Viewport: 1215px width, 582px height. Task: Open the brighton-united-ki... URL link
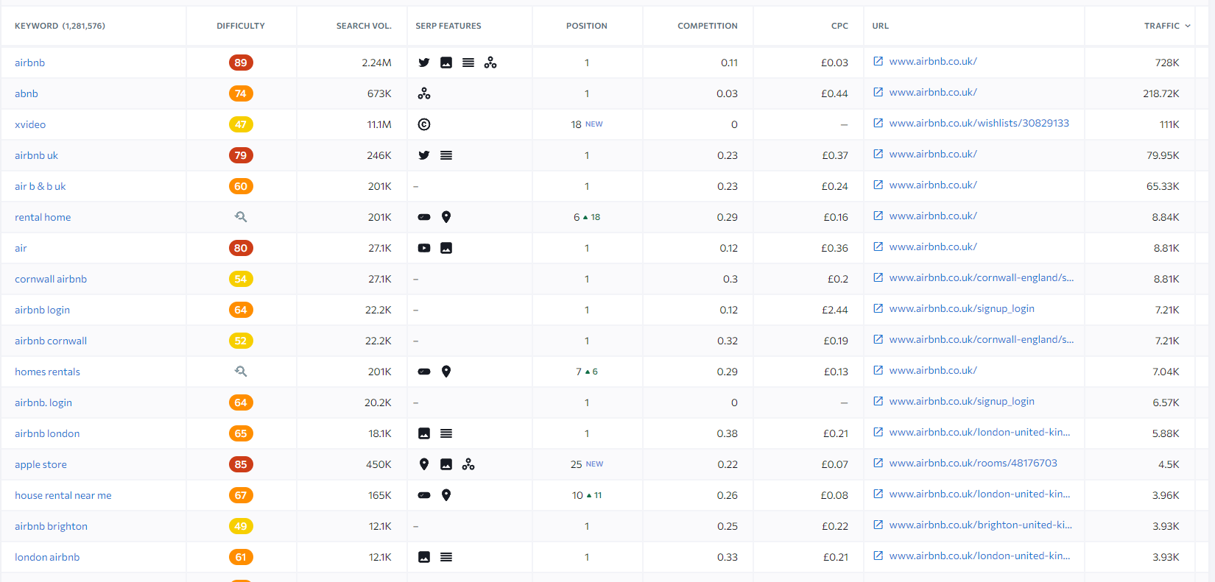(981, 525)
